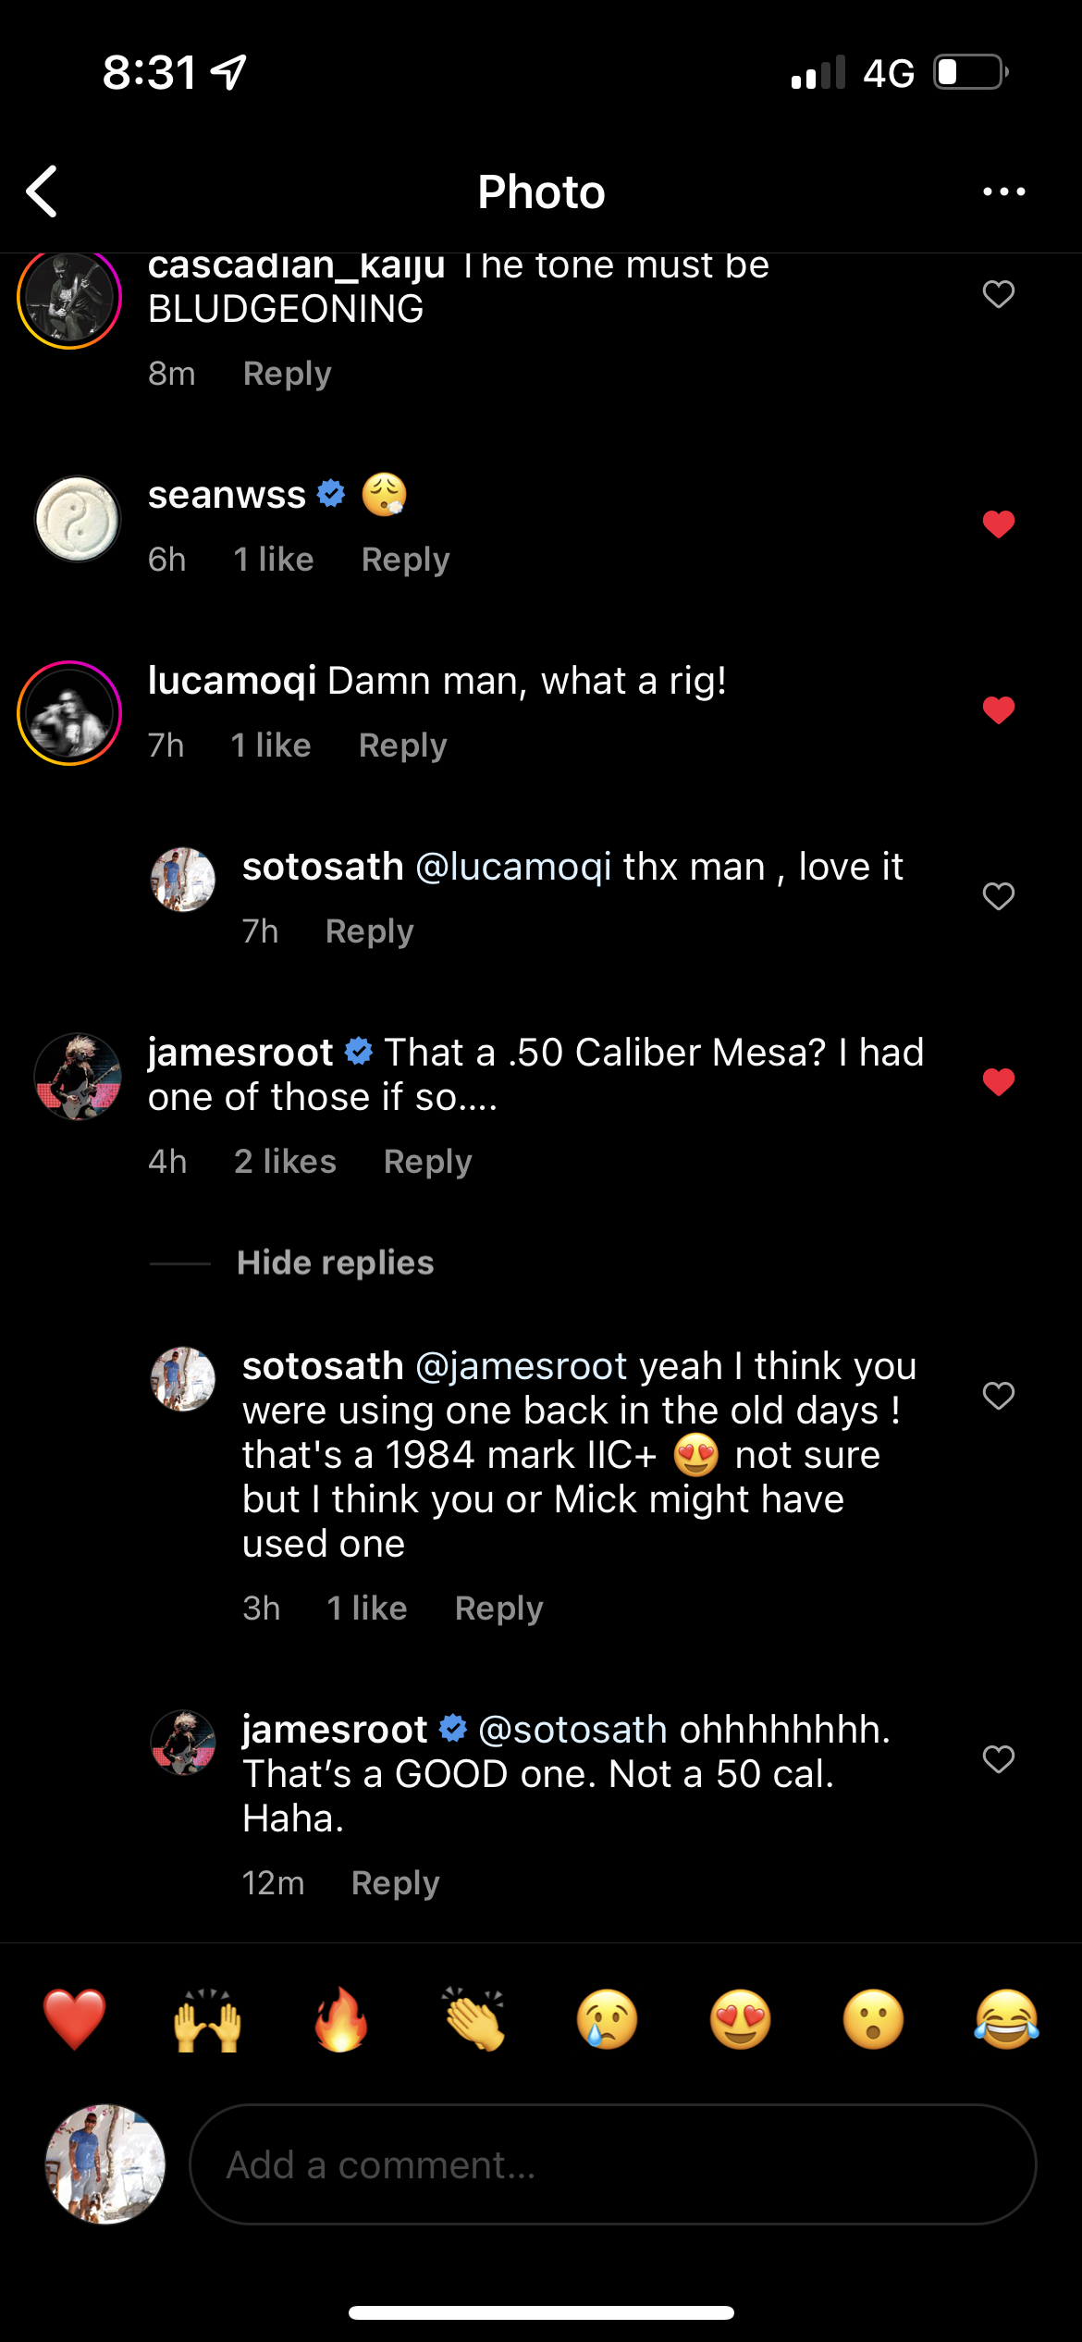Unlike lucamoqi's "what a rig" comment
This screenshot has height=2342, width=1082.
pyautogui.click(x=998, y=710)
